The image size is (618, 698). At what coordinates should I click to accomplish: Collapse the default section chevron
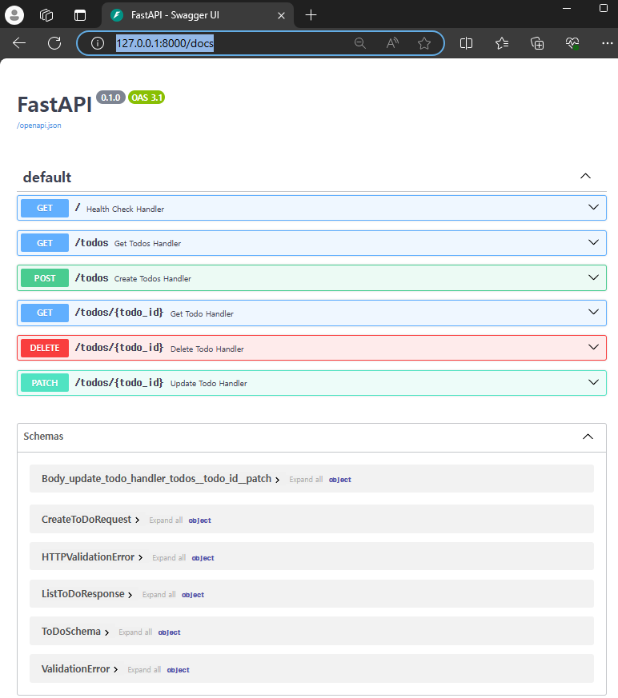pyautogui.click(x=585, y=176)
